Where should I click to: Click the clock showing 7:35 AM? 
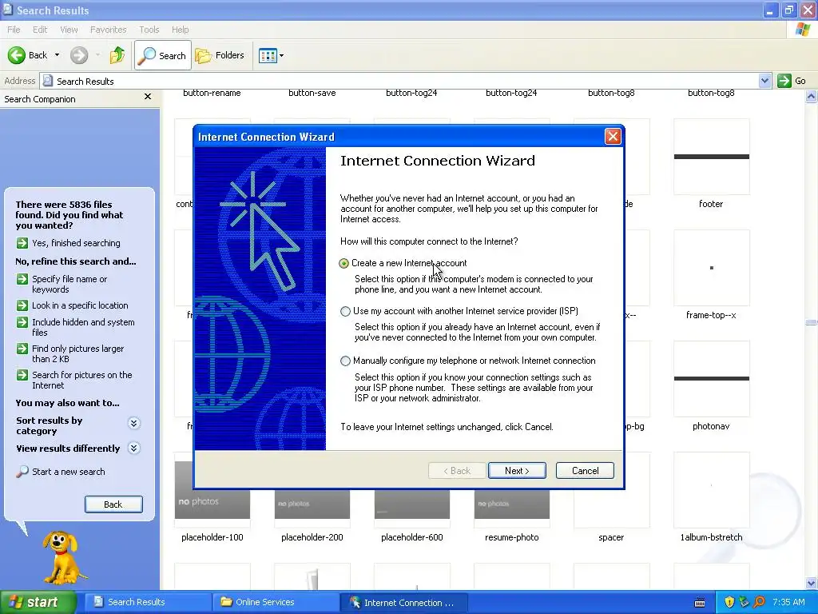coord(788,603)
